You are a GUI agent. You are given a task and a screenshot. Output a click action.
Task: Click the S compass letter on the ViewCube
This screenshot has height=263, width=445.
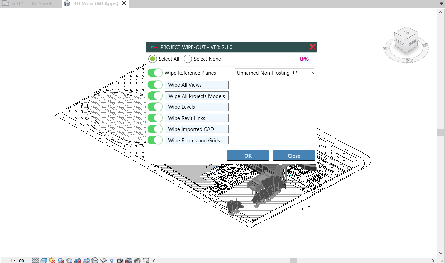click(x=386, y=49)
